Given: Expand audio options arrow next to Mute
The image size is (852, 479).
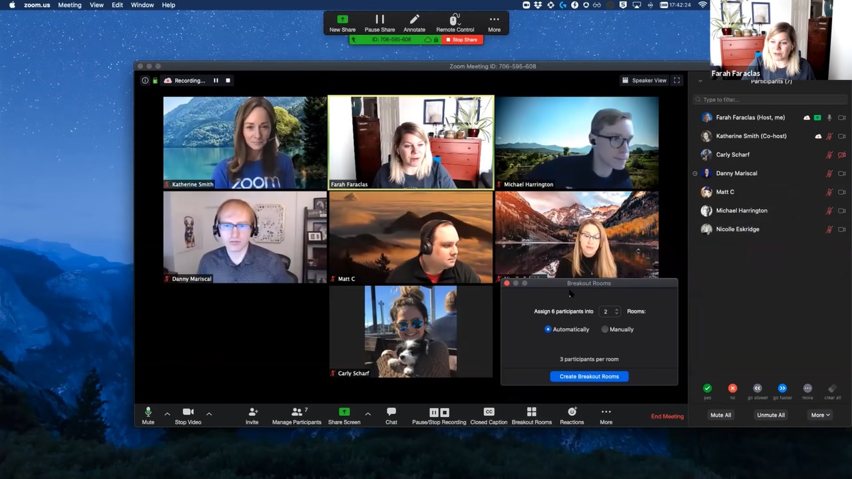Looking at the screenshot, I should pos(167,414).
